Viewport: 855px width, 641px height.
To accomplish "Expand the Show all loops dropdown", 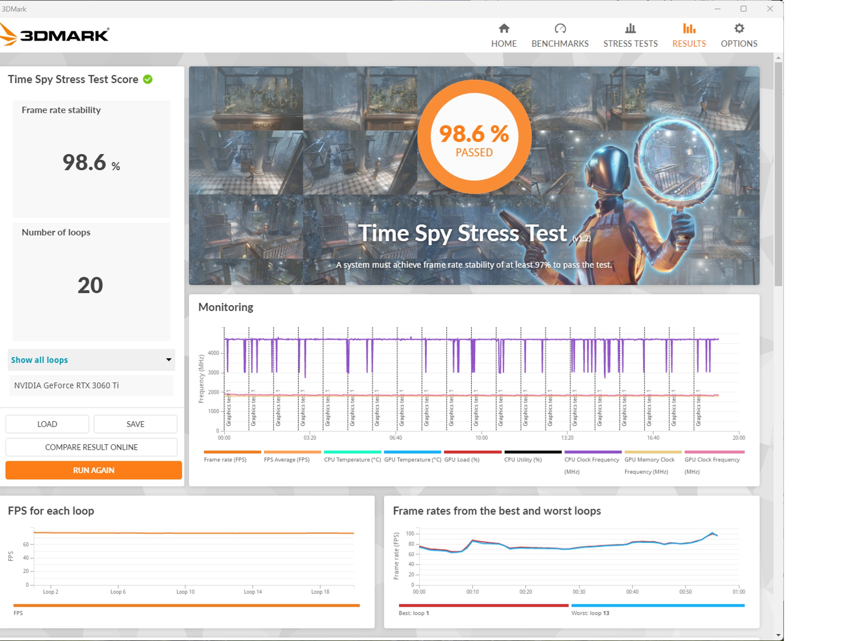I will click(x=91, y=360).
